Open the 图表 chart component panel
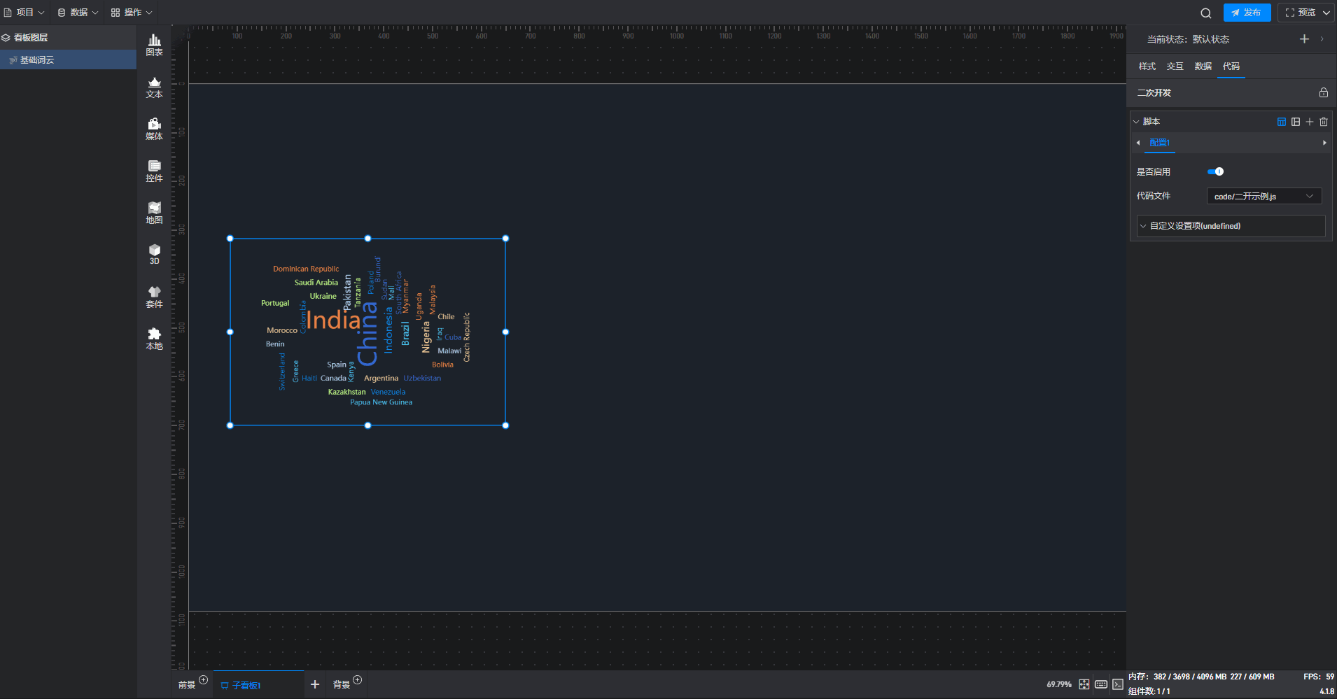 tap(154, 45)
